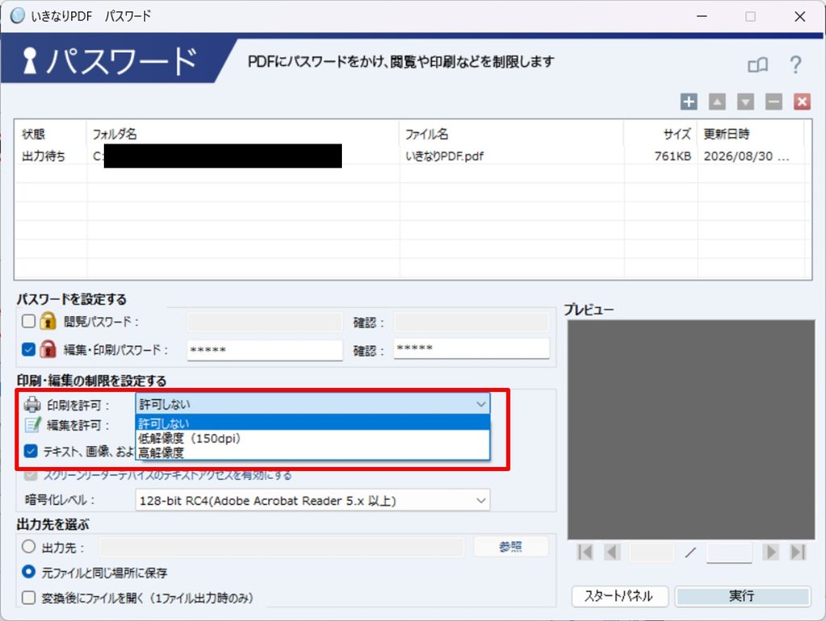Click the スタートパネル button
Image resolution: width=826 pixels, height=621 pixels.
tap(619, 596)
